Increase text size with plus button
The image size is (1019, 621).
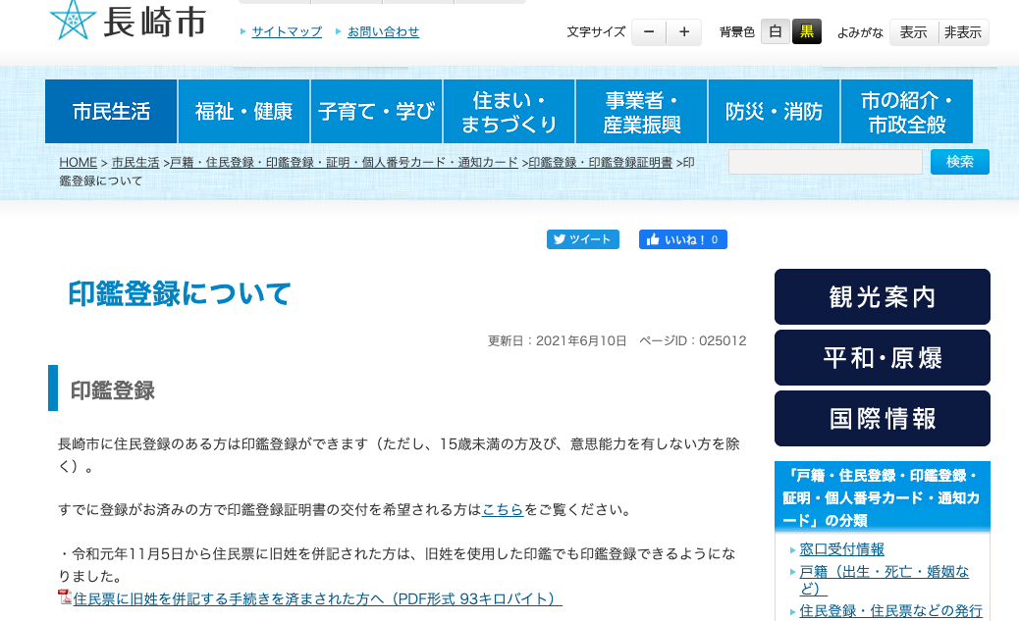pos(684,32)
